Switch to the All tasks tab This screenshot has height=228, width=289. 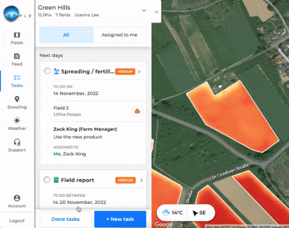[x=66, y=35]
